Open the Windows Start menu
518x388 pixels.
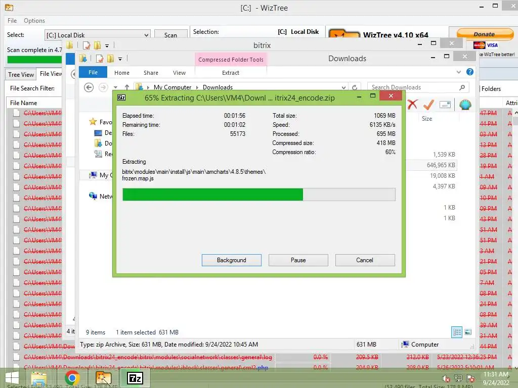click(x=12, y=378)
